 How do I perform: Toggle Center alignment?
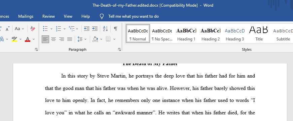pos(53,39)
